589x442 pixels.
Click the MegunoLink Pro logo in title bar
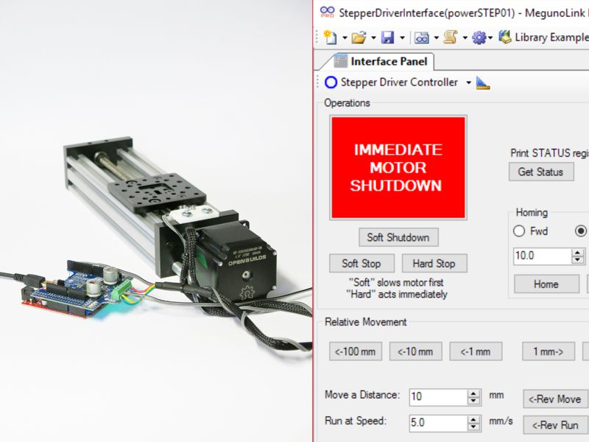[327, 12]
